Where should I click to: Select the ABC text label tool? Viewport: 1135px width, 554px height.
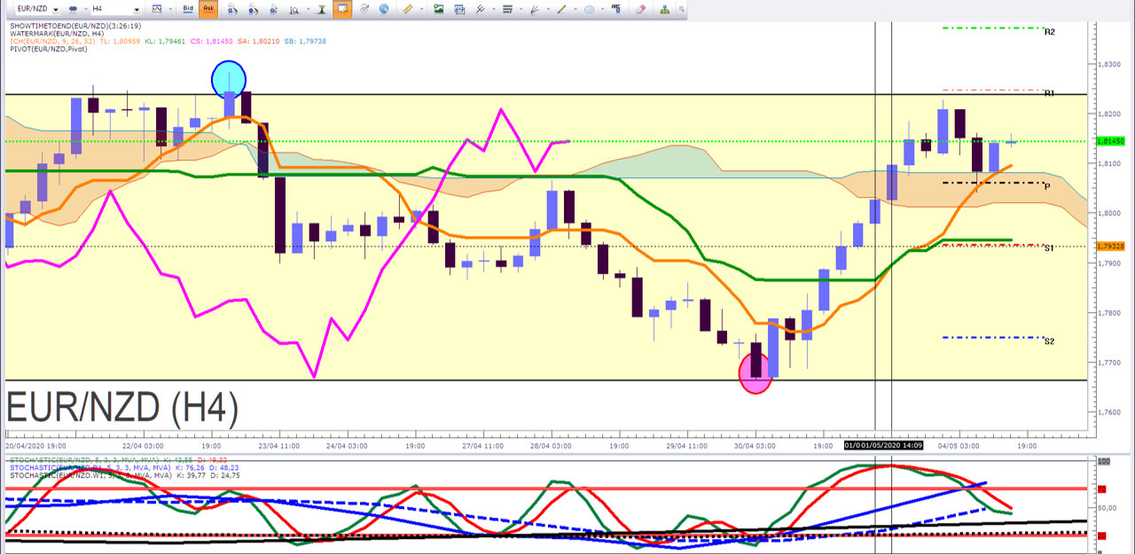616,8
